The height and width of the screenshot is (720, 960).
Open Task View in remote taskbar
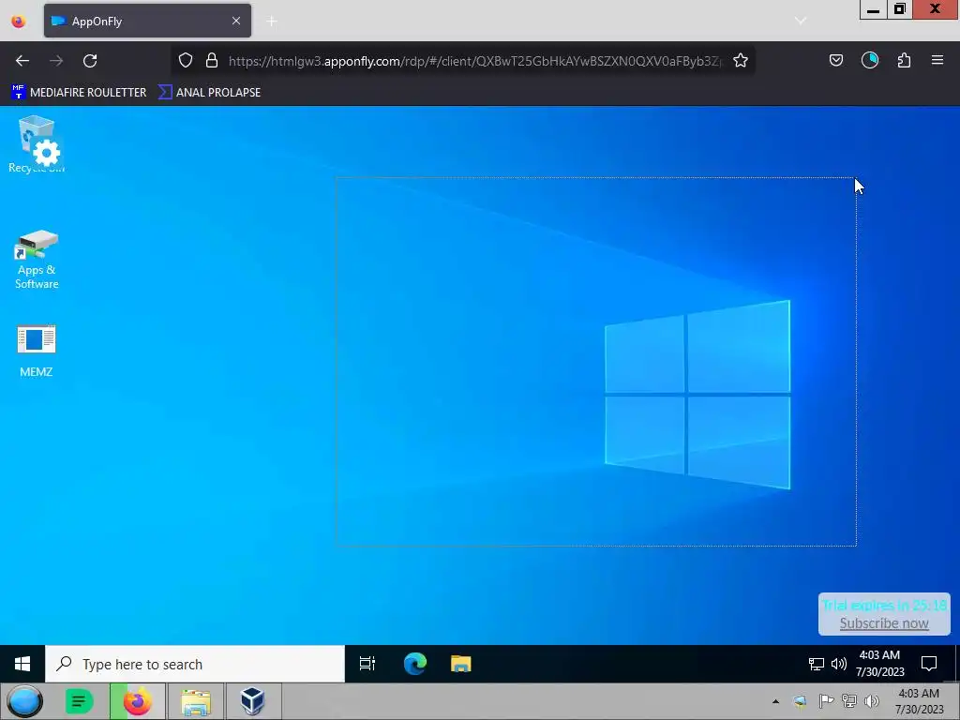367,664
